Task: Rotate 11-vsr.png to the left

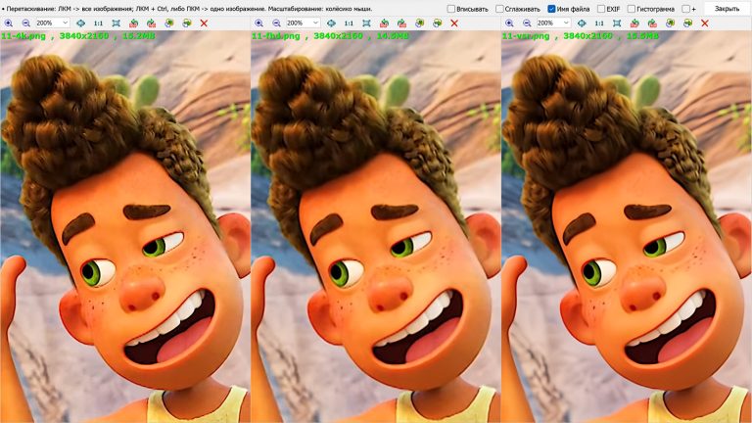Action: tap(634, 23)
